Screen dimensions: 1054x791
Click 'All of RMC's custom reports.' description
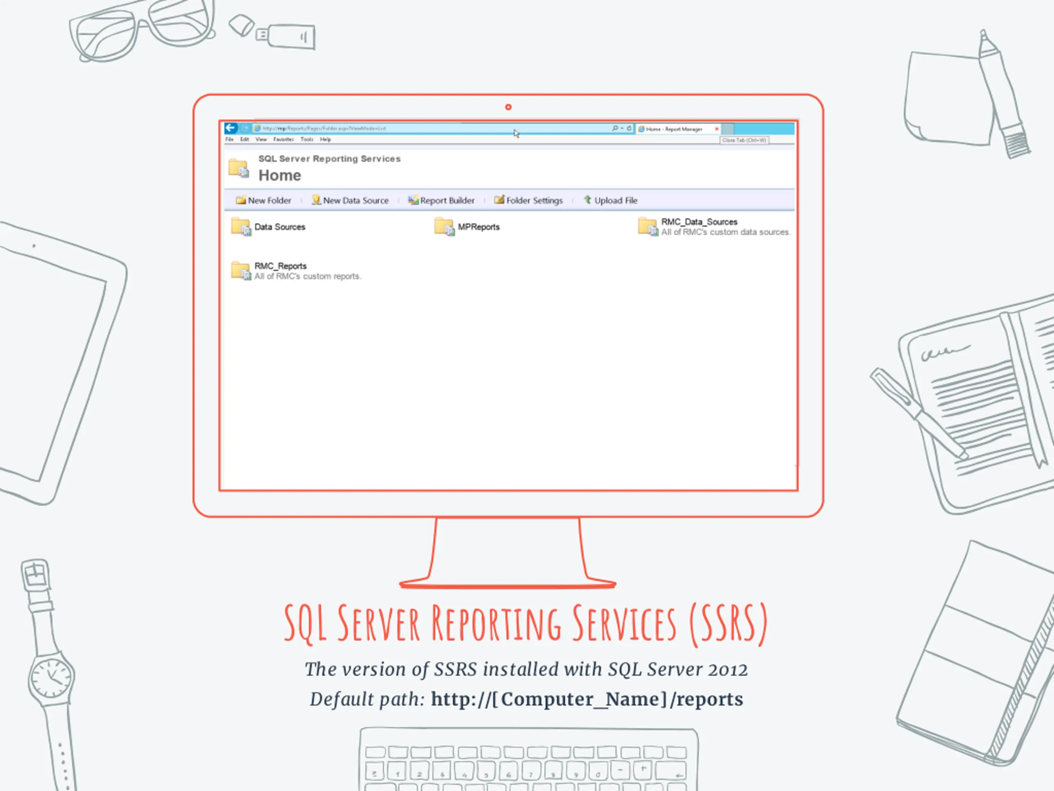[308, 276]
